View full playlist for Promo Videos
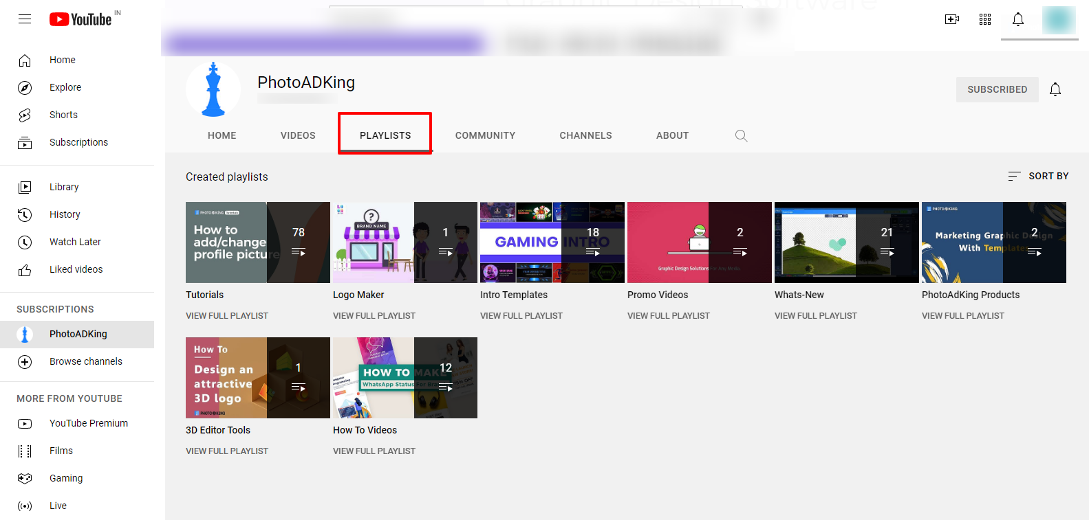Image resolution: width=1089 pixels, height=520 pixels. [x=669, y=316]
